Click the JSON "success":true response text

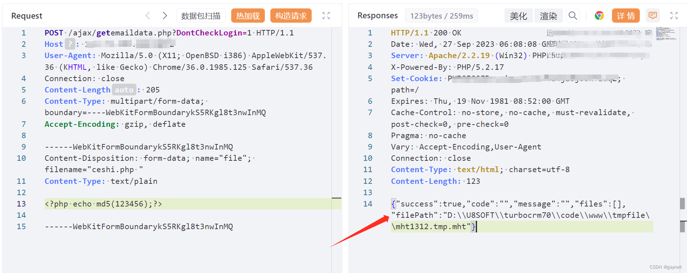pos(429,204)
